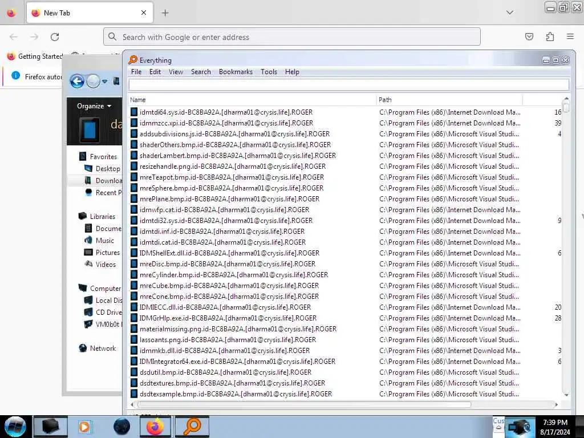This screenshot has width=584, height=438.
Task: Select the IDMGrHlp.exe.id-BC8BA92A ROGER file name
Action: 228,318
